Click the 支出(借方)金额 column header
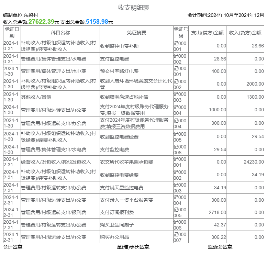 click(x=207, y=32)
